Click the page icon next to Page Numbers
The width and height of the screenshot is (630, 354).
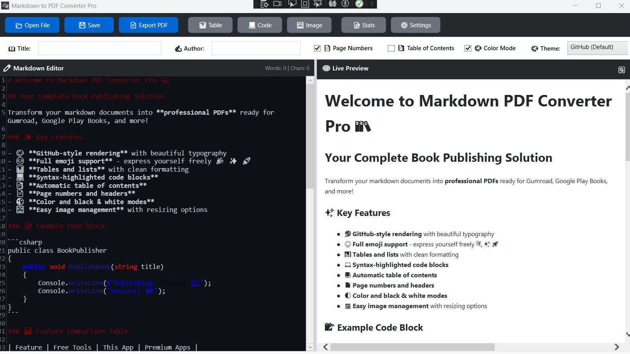[x=327, y=48]
